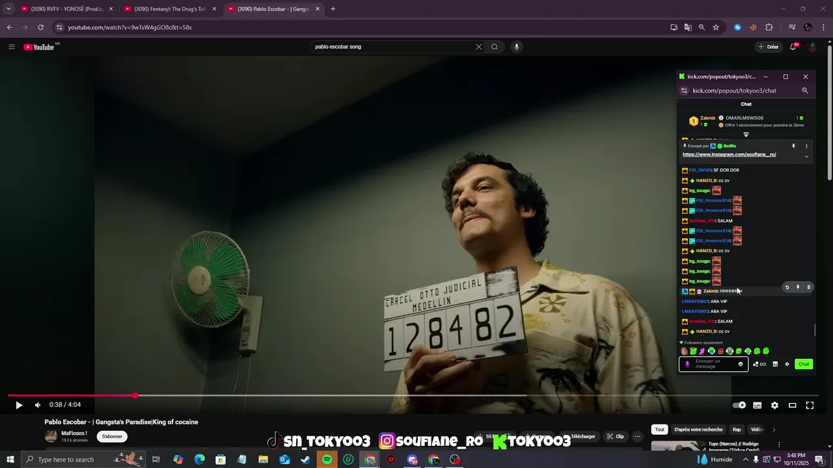Pin the Zakmb chat message
Image resolution: width=833 pixels, height=468 pixels.
coord(798,287)
